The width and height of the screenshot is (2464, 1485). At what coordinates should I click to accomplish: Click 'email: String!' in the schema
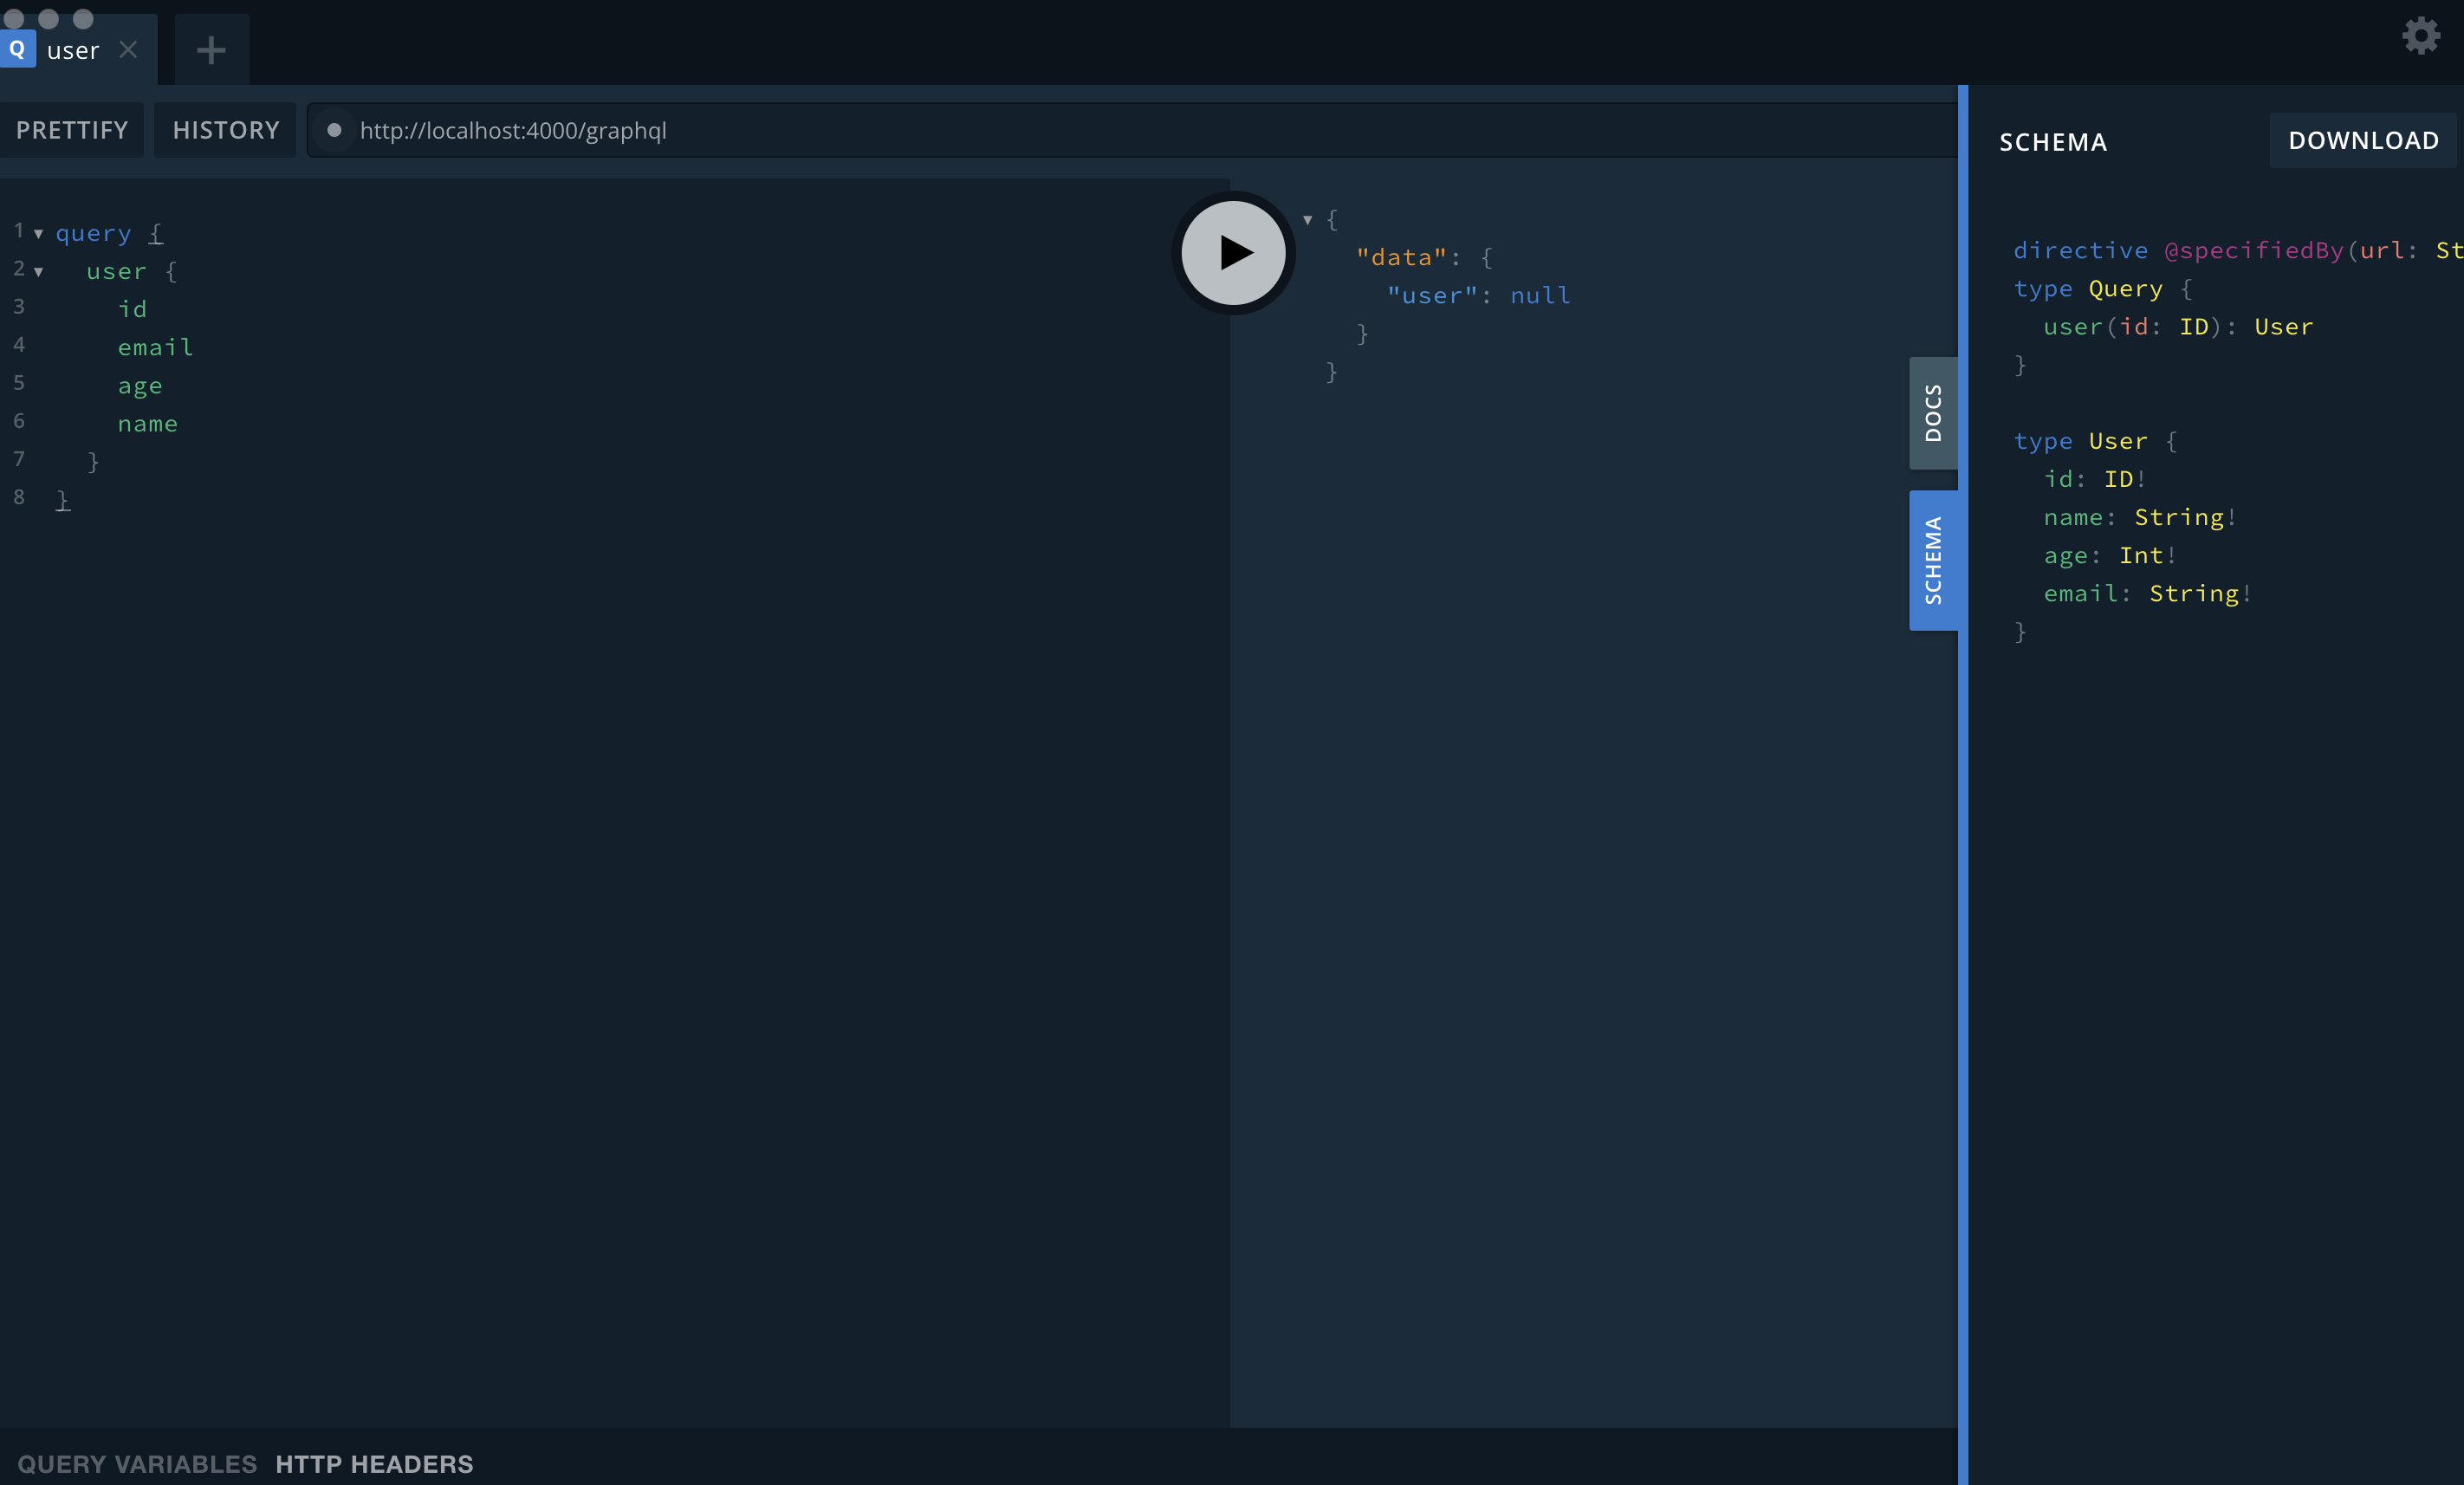point(2147,593)
